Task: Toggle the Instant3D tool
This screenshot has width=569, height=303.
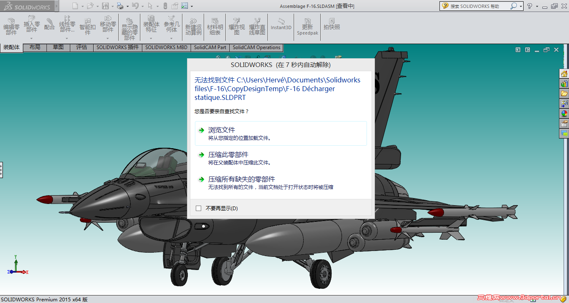Action: click(281, 24)
